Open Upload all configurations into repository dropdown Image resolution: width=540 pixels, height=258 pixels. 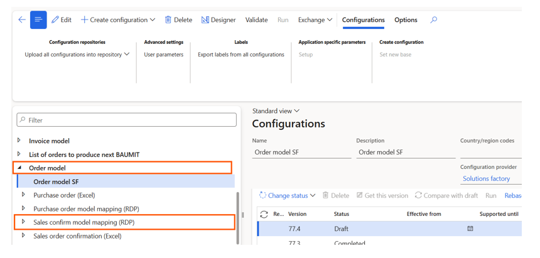point(77,55)
